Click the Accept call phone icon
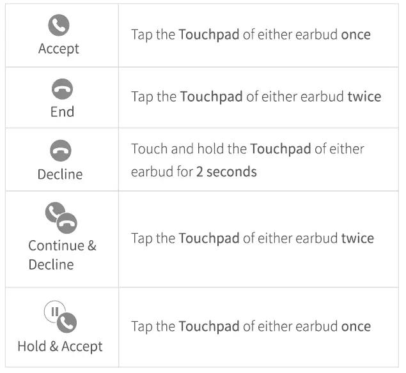Viewport: 406px width, 373px height. (x=59, y=26)
